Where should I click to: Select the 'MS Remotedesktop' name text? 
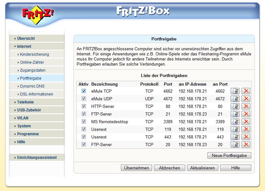tap(109, 122)
